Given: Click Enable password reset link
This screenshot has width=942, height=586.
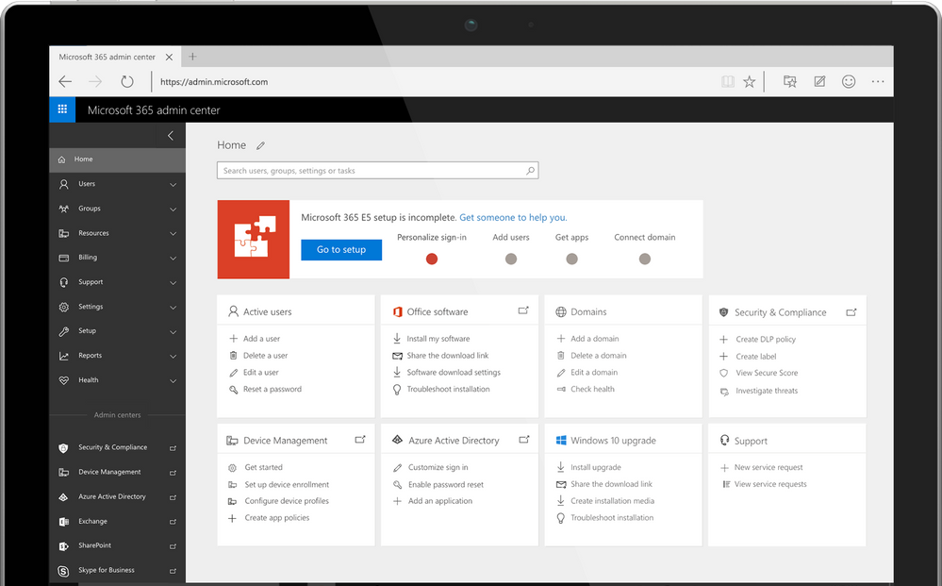Looking at the screenshot, I should (x=446, y=484).
